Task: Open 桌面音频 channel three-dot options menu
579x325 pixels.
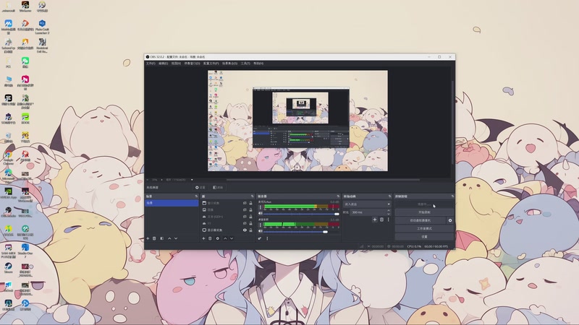Action: 261,225
